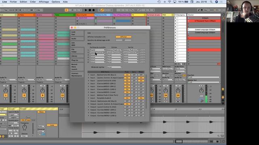Select the Bass & Synth track header
The width and height of the screenshot is (259, 145).
click(85, 15)
